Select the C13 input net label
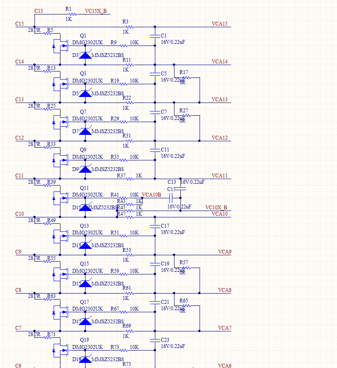 [20, 100]
